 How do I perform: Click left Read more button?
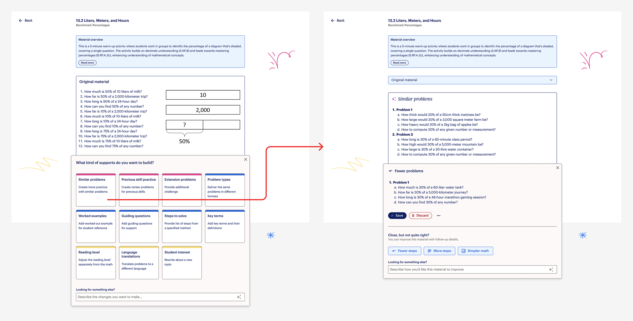pyautogui.click(x=87, y=63)
